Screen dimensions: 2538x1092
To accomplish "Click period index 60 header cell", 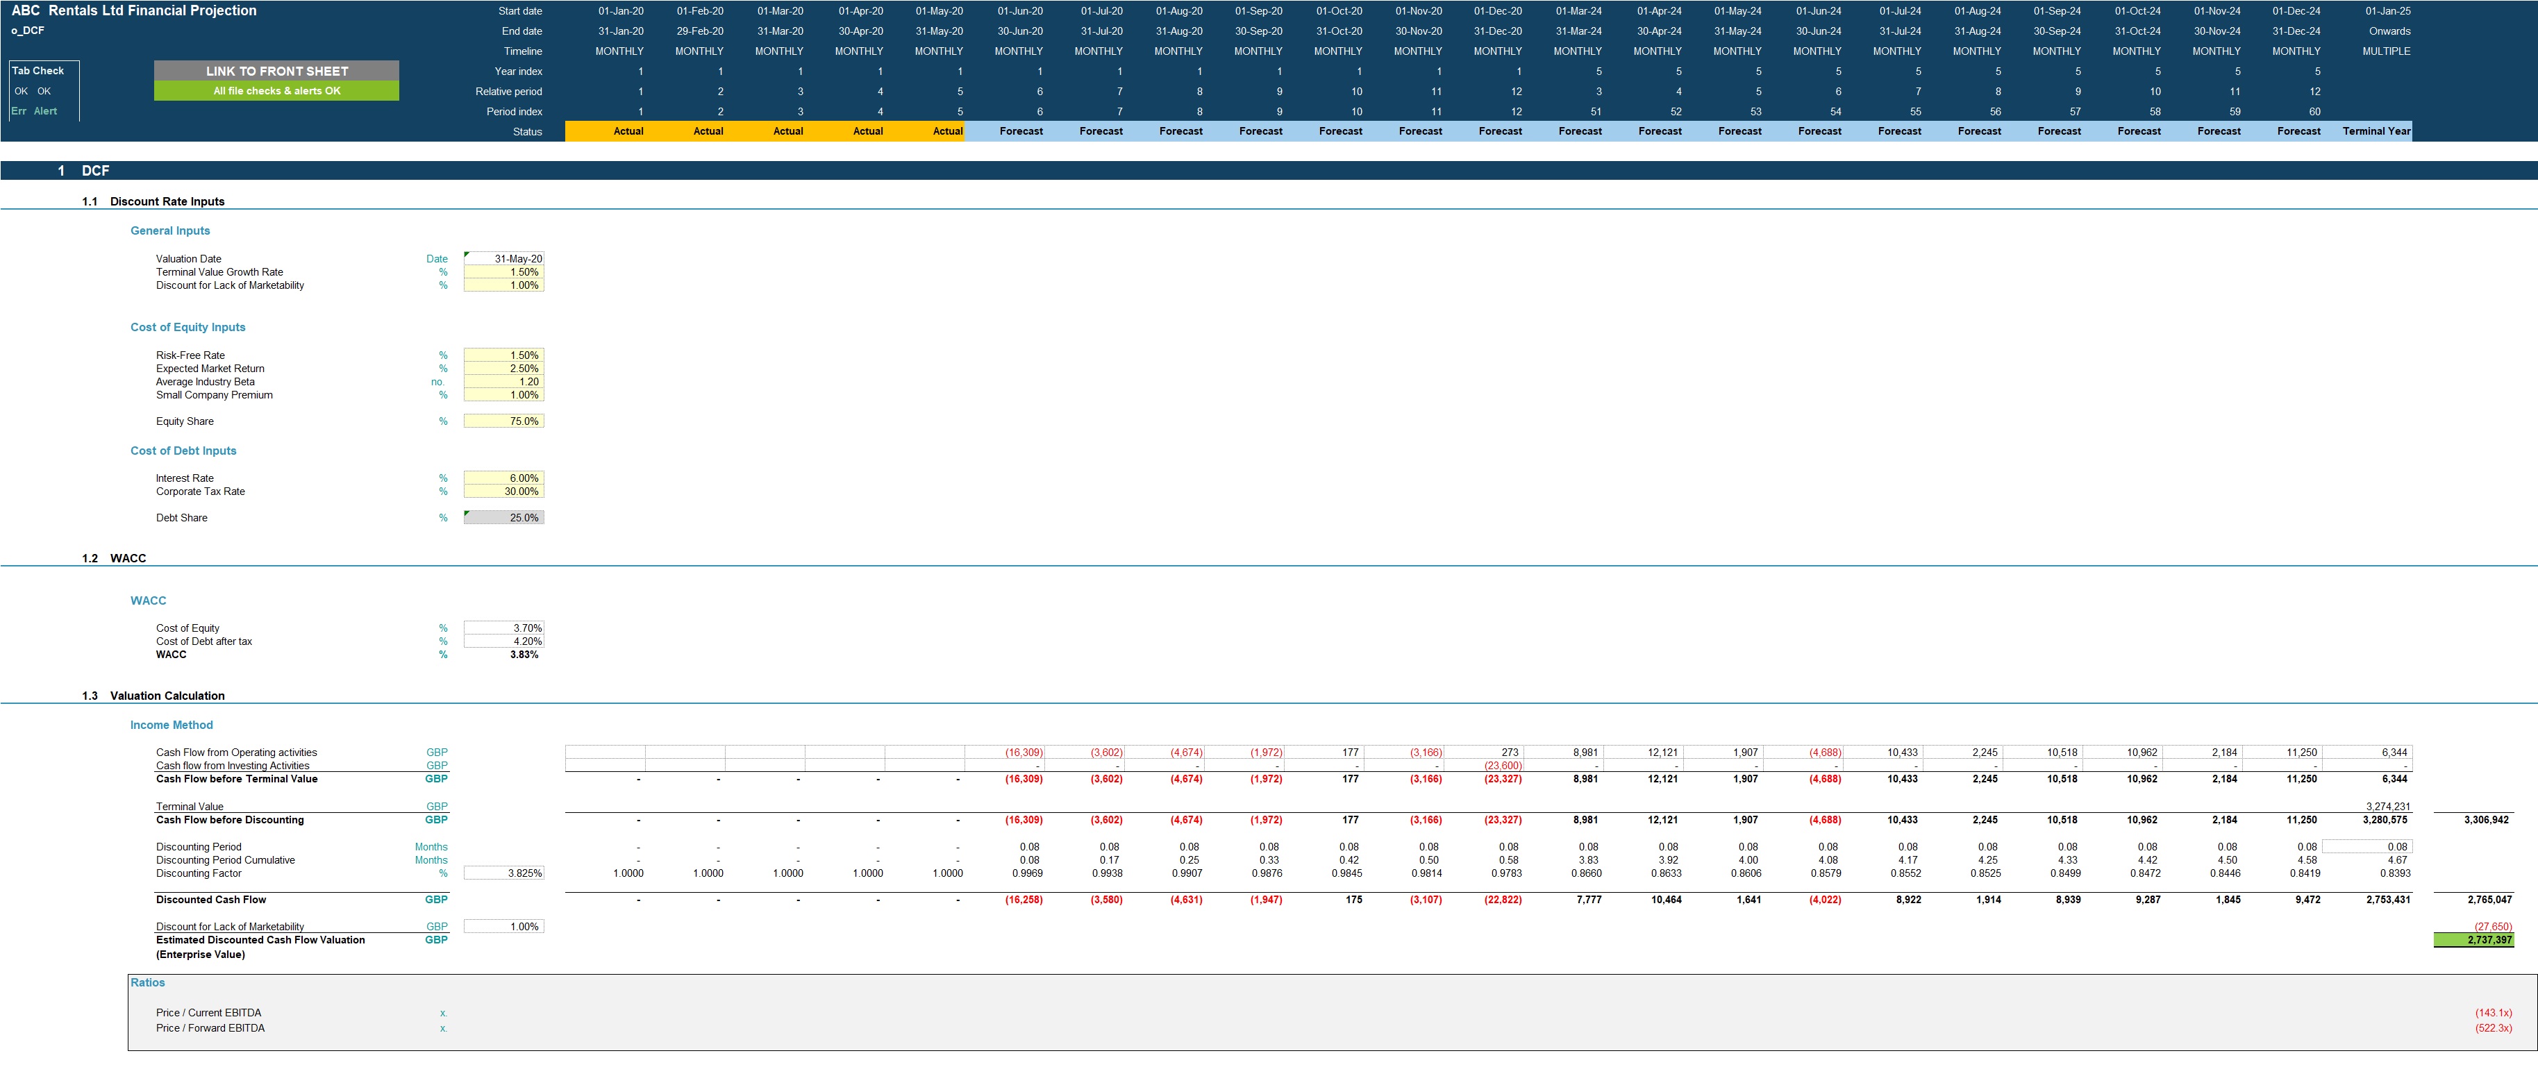I will [2314, 111].
